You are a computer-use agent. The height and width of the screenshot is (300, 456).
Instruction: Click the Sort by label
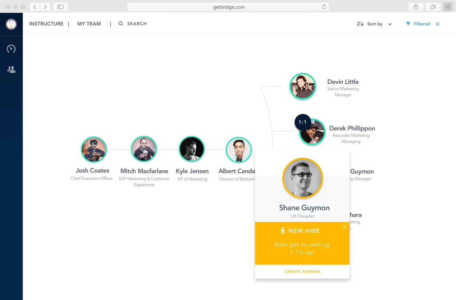point(375,24)
